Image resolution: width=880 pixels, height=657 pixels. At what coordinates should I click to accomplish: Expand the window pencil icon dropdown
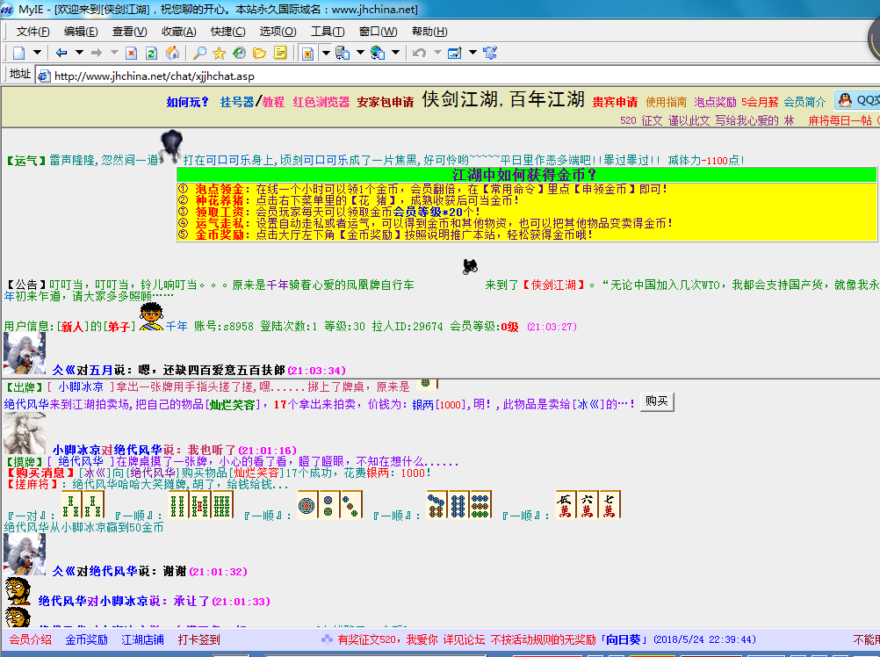472,53
